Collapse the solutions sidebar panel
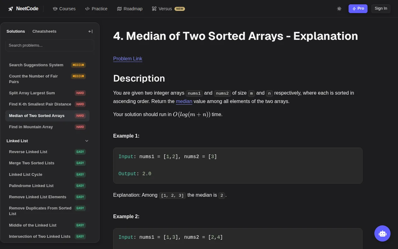Viewport: 398px width, 249px height. click(x=90, y=31)
